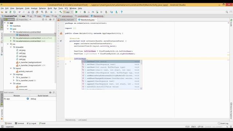This screenshot has width=233, height=131.
Task: Run the app with green play icon
Action: (x=76, y=12)
